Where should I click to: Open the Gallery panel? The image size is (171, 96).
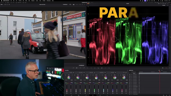[x=7, y=2]
